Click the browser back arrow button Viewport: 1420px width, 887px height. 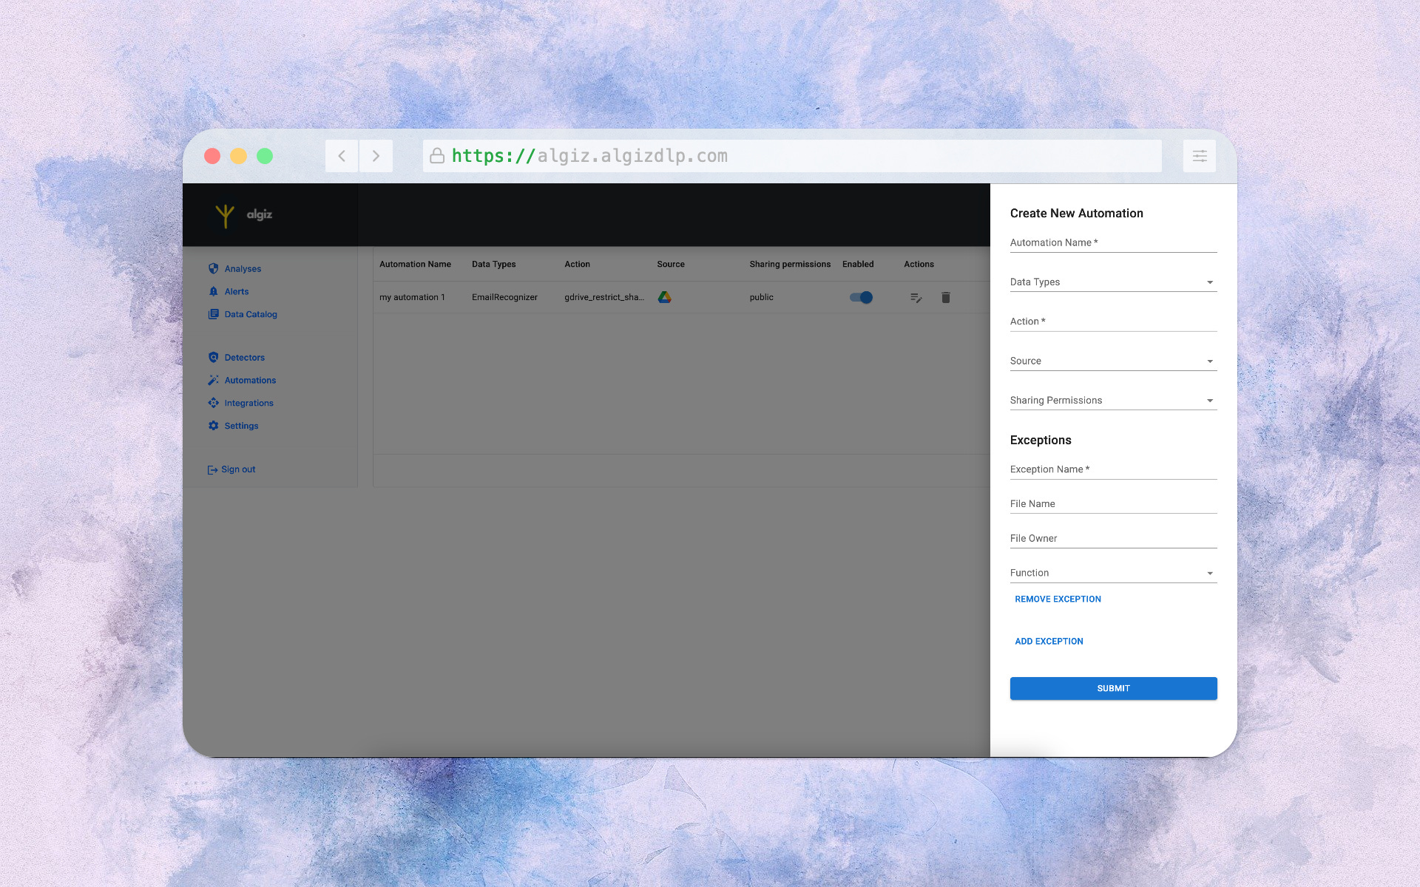[342, 156]
